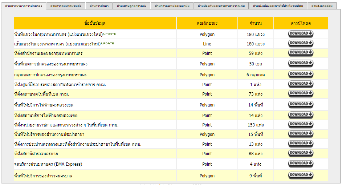Download กลุ่มเขตการปกครอง 6 กลุ่มเขต layer
Screen dimensions: 342x185
pyautogui.click(x=301, y=74)
